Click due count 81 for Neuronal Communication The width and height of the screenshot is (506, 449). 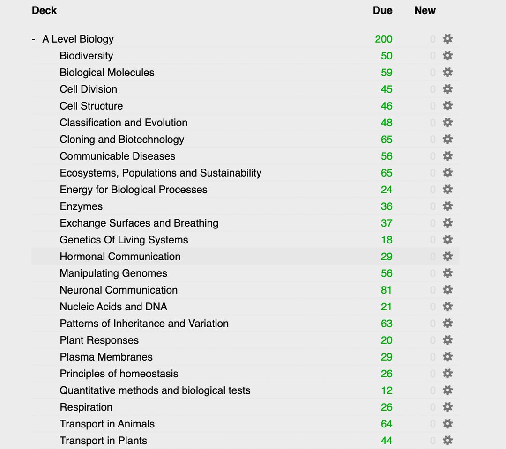[386, 290]
